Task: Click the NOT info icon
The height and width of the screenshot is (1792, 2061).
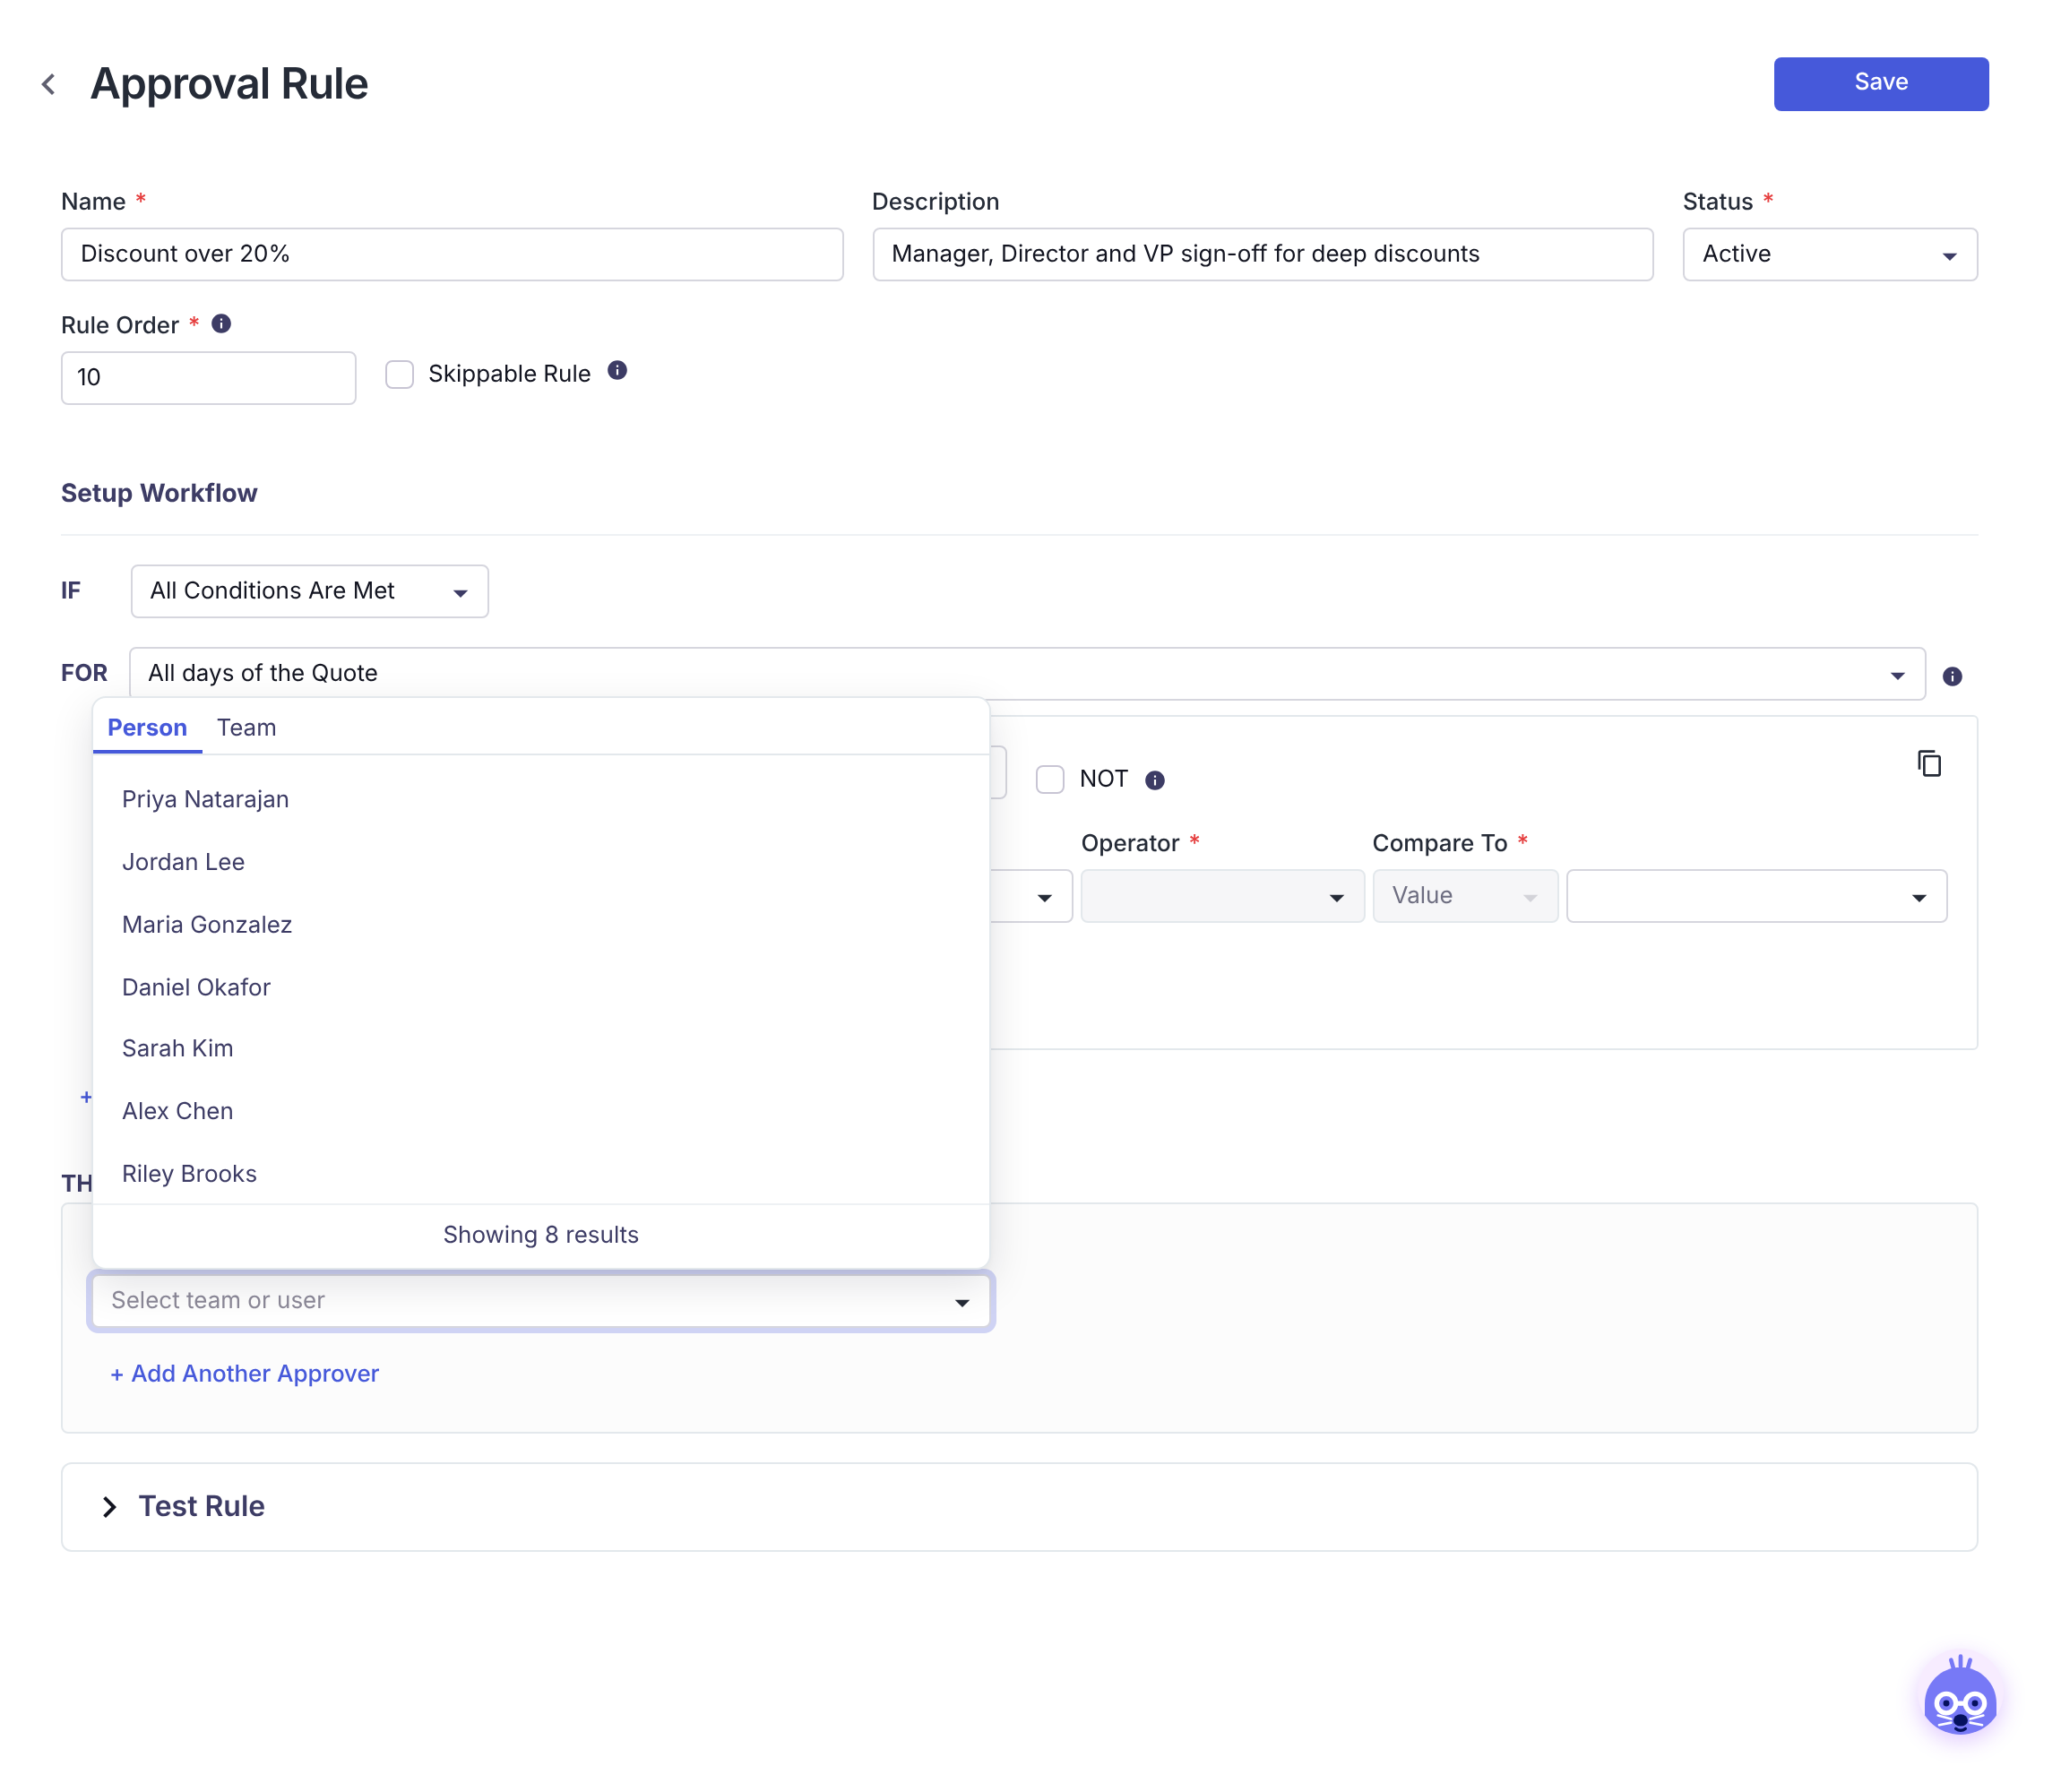Action: tap(1155, 781)
